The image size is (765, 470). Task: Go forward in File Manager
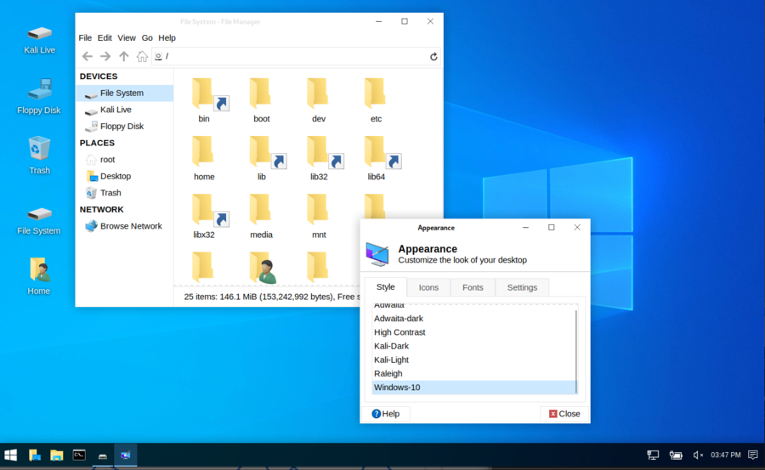pos(105,57)
